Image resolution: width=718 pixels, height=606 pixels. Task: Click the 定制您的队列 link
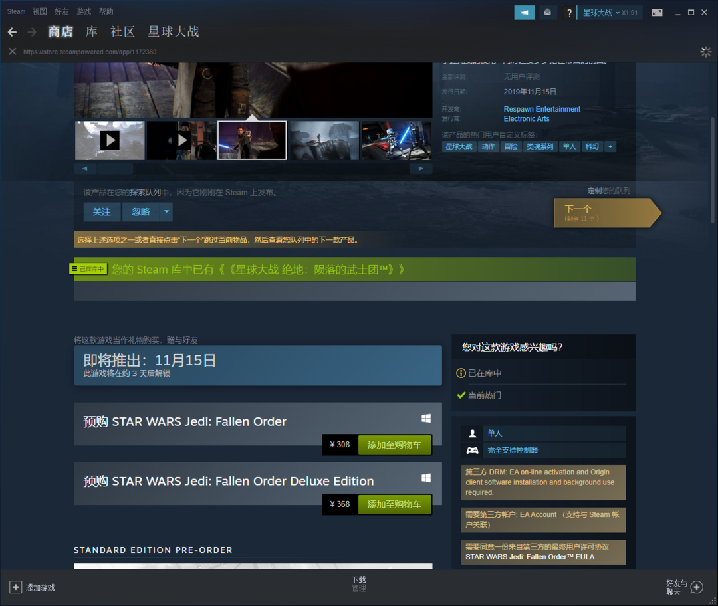click(608, 191)
